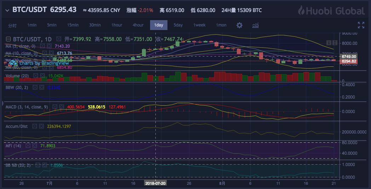Select the 1day timeframe tab
The image size is (371, 189).
[x=159, y=25]
